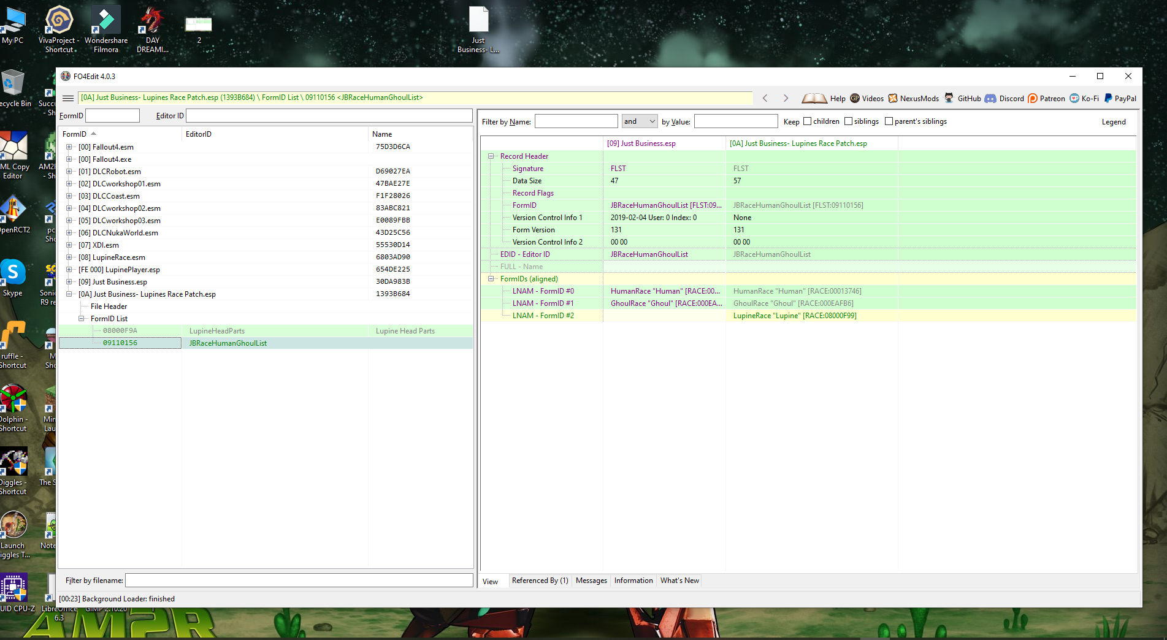Launch Diggles shortcut icon
The image size is (1167, 640).
coord(13,471)
